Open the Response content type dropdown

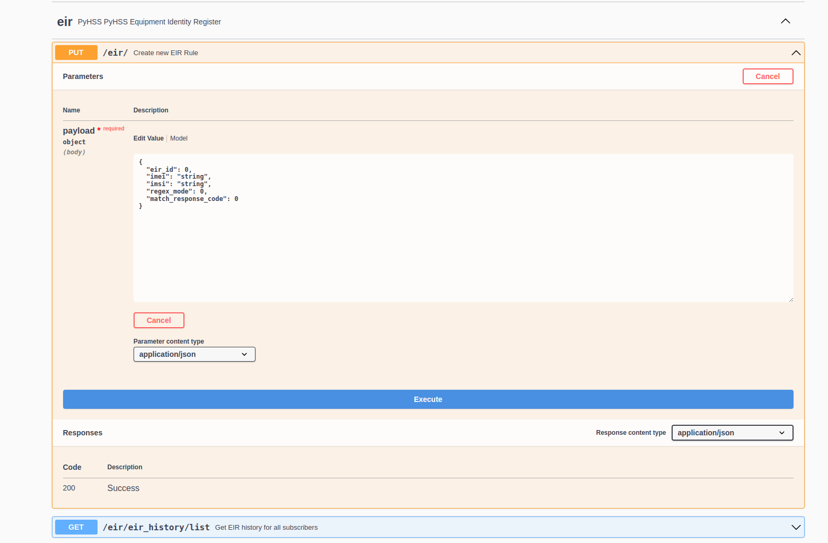click(x=732, y=433)
